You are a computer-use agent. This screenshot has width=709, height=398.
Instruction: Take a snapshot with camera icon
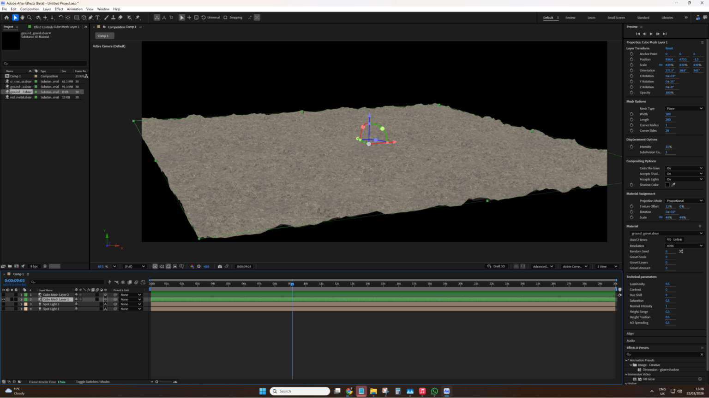pos(220,266)
